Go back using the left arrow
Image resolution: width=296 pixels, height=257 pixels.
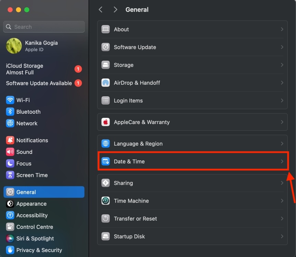tap(101, 10)
